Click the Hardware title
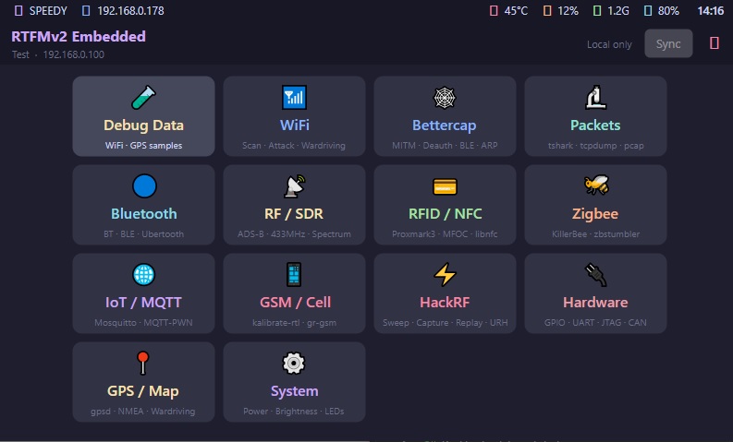The image size is (733, 442). coord(595,303)
